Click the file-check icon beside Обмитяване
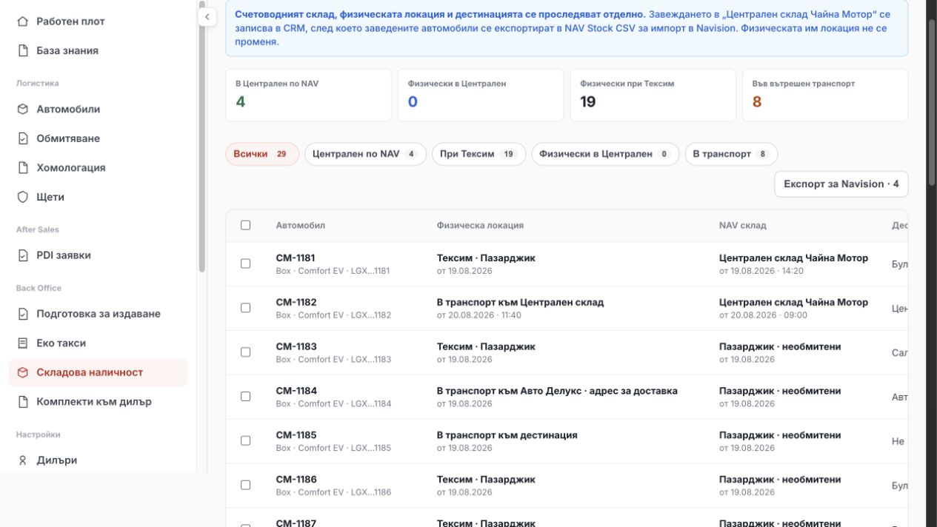The width and height of the screenshot is (937, 527). tap(23, 138)
